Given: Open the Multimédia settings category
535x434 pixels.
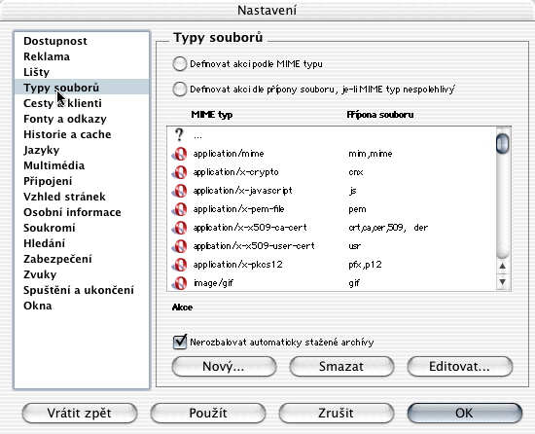Looking at the screenshot, I should point(53,165).
